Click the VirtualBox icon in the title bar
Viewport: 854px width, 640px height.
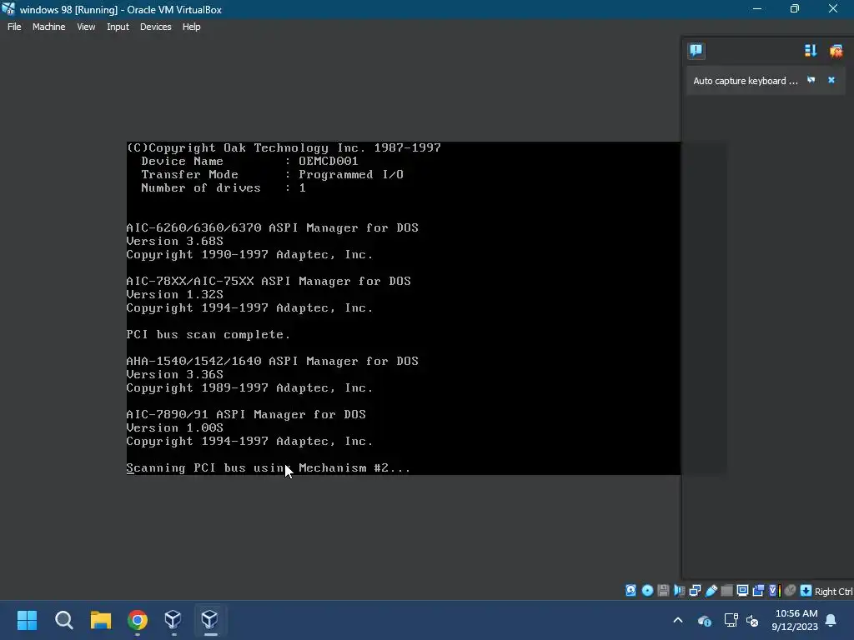pyautogui.click(x=8, y=8)
